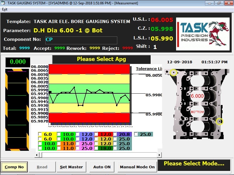Click the vertical gauge bar indicator column
This screenshot has height=175, width=234.
pos(17,110)
